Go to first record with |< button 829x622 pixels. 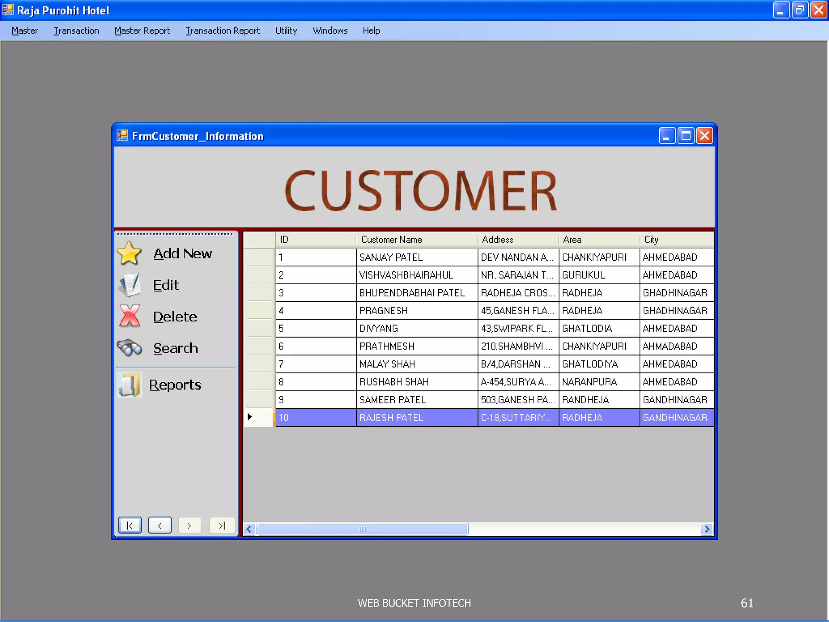click(130, 526)
